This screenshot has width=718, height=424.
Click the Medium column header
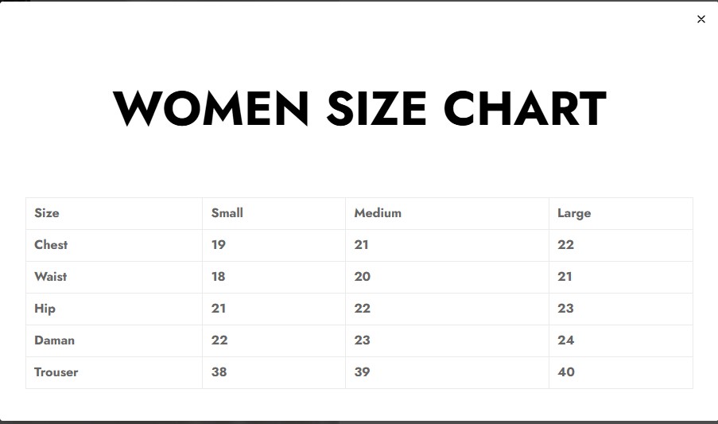(378, 213)
